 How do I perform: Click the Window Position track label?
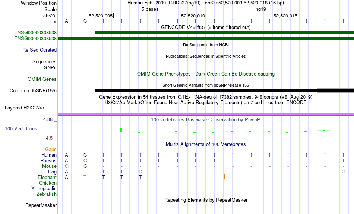pos(39,3)
